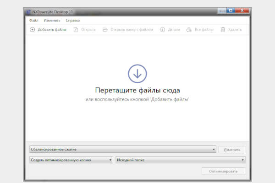Click the large download arrow circle icon

[x=137, y=74]
